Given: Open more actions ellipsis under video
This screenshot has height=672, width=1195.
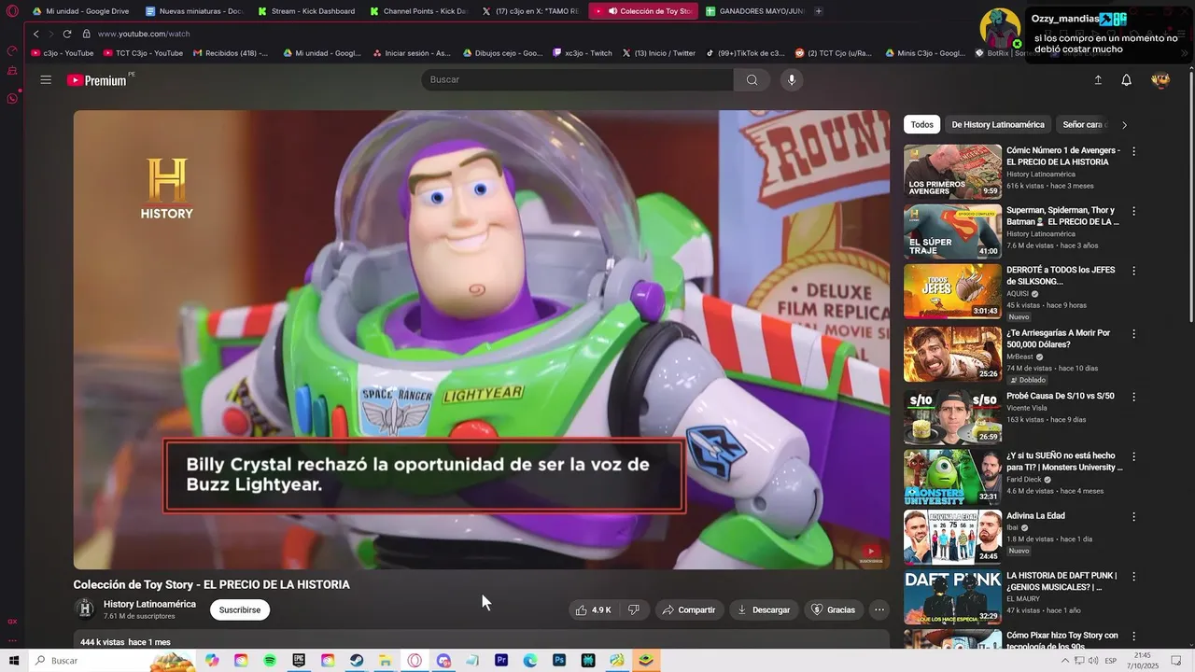Looking at the screenshot, I should click(x=879, y=610).
